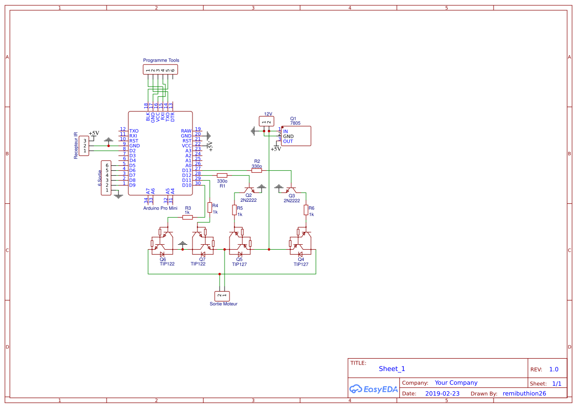Select the Recepteur IR connector
This screenshot has height=408, width=577.
[x=83, y=145]
